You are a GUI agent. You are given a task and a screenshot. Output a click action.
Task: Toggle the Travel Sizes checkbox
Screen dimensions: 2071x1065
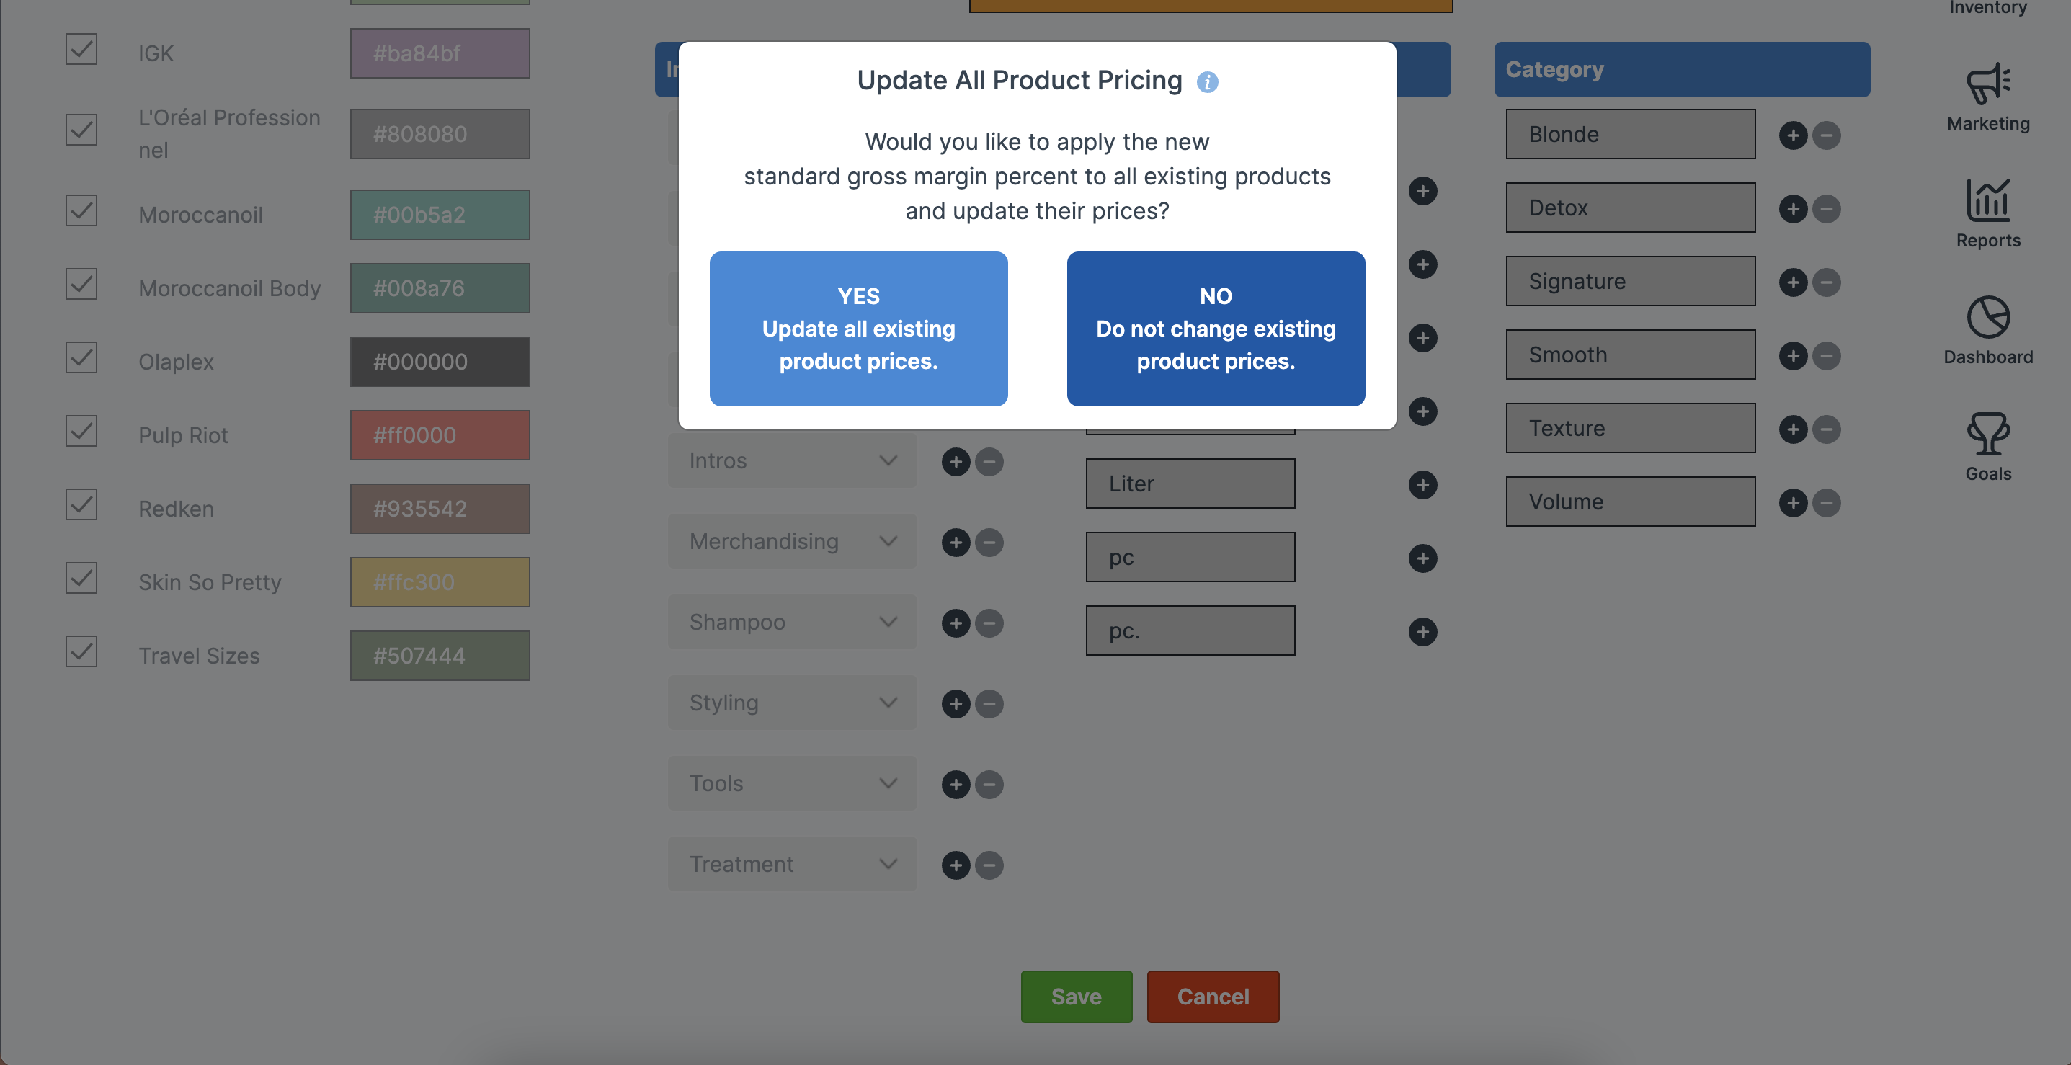point(81,652)
